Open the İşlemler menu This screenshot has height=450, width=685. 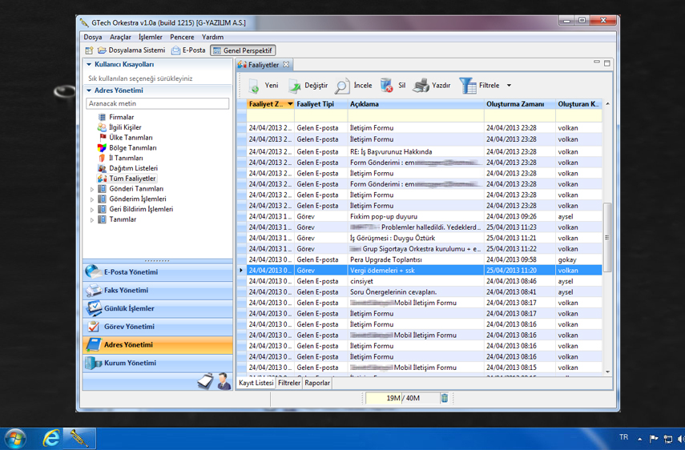tap(150, 37)
